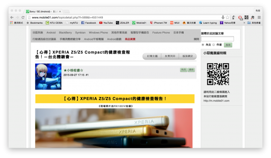Click the yellow XPERIA Z5 title banner
The height and width of the screenshot is (158, 271).
pyautogui.click(x=115, y=99)
